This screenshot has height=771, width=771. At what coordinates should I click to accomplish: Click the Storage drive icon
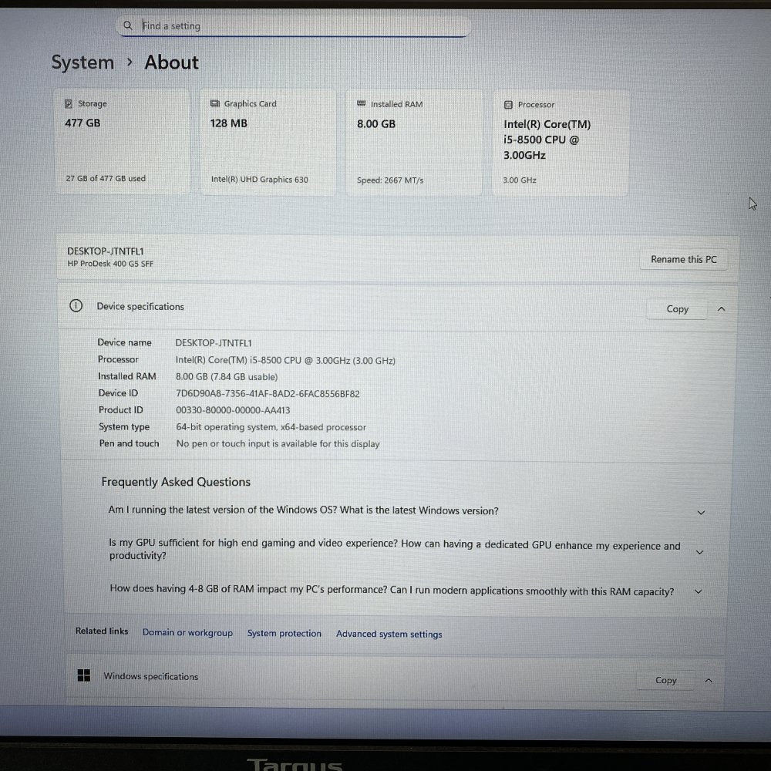pos(69,104)
